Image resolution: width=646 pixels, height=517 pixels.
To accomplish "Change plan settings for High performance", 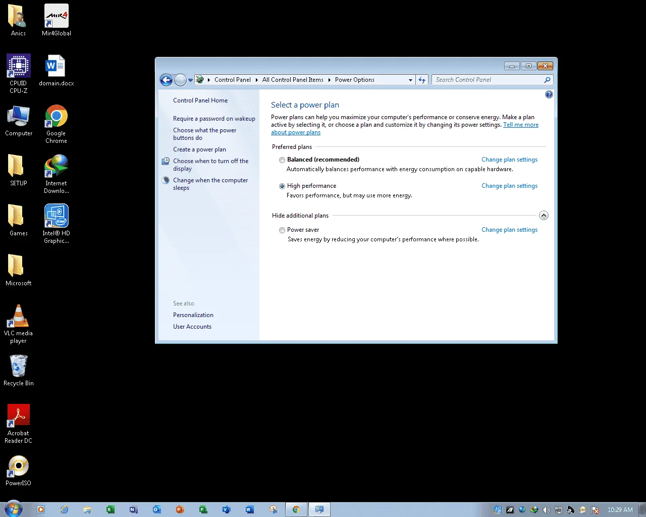I will (x=509, y=186).
